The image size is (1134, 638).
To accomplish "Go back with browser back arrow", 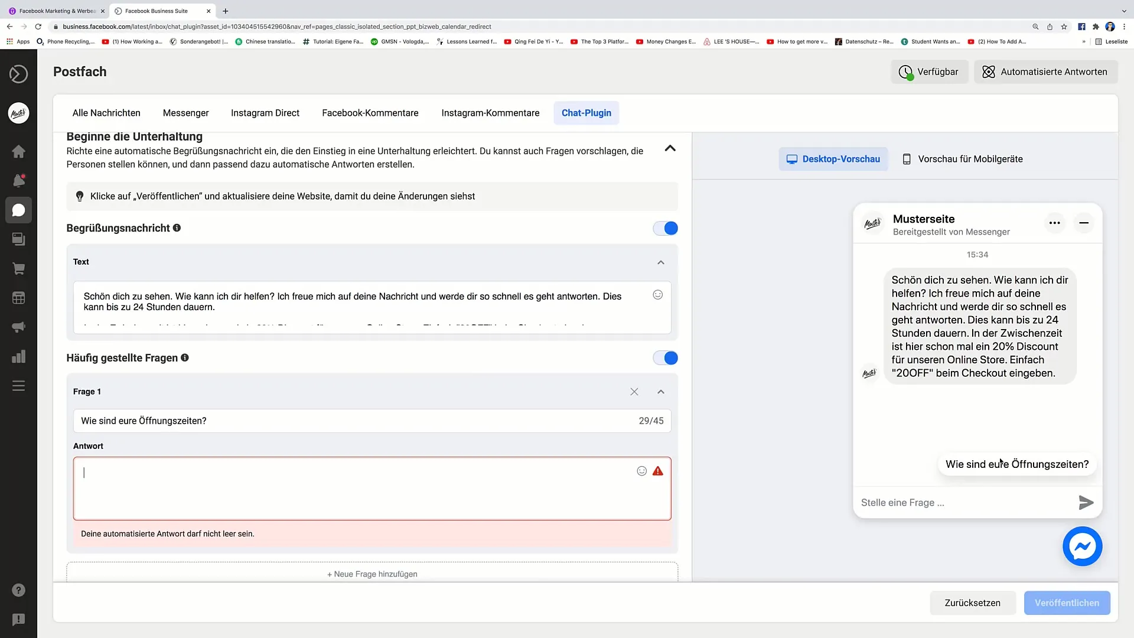I will coord(9,27).
